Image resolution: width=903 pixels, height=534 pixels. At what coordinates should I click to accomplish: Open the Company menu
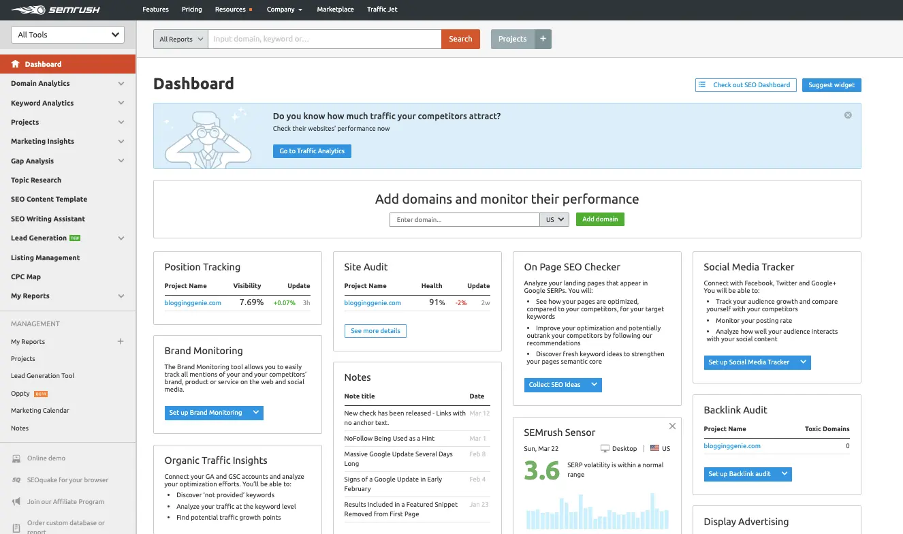[285, 10]
